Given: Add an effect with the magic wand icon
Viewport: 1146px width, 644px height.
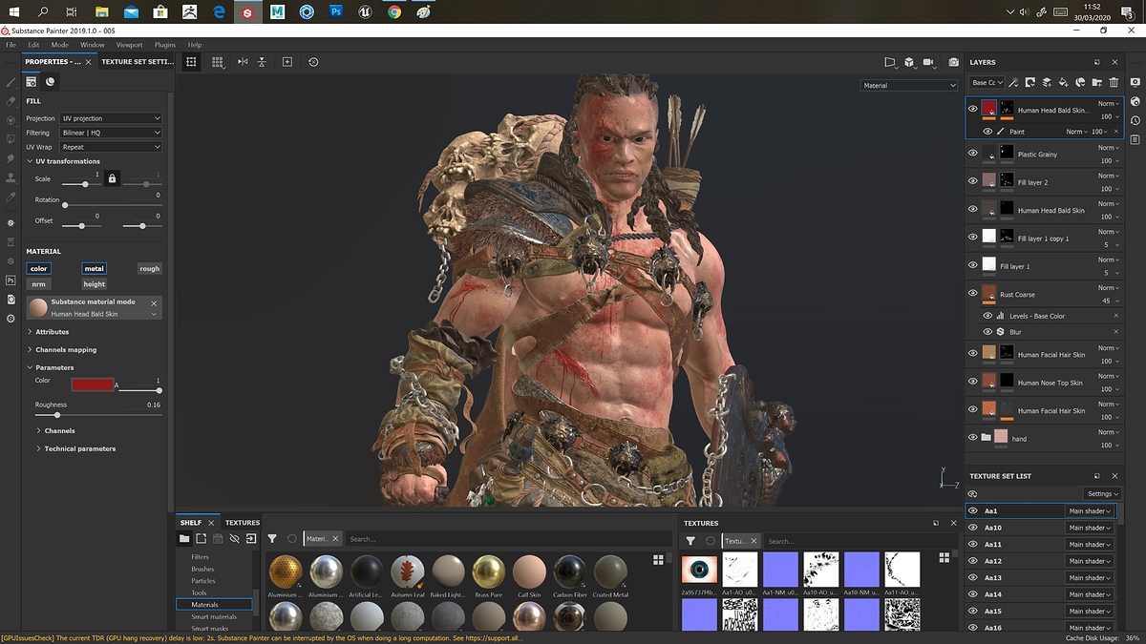Looking at the screenshot, I should 1013,83.
